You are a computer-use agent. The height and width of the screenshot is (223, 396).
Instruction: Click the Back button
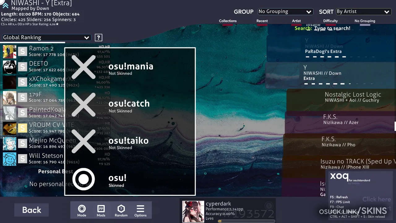(x=32, y=210)
